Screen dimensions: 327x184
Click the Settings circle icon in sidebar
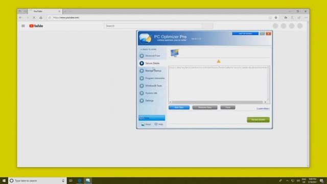(x=142, y=101)
